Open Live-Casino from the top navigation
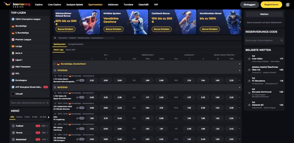This screenshot has width=294, height=143. click(54, 5)
